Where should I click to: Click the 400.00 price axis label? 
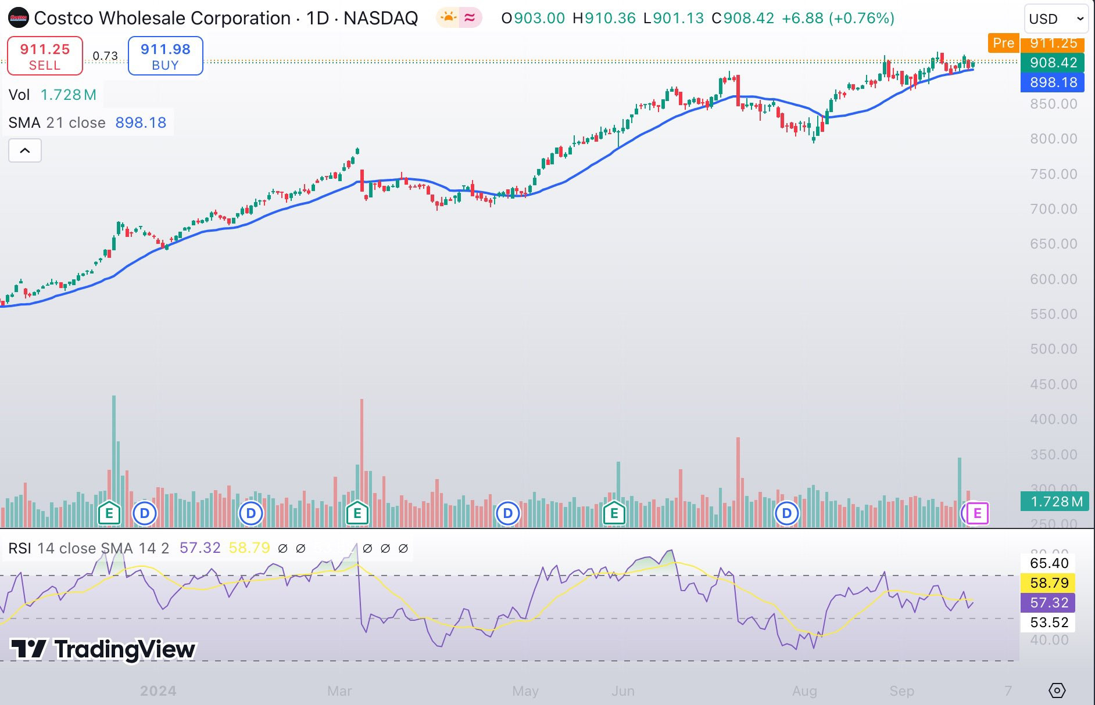click(x=1054, y=419)
